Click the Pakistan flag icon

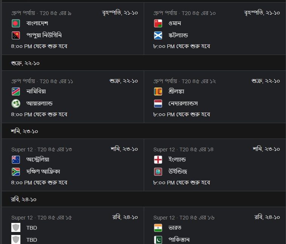(158, 240)
